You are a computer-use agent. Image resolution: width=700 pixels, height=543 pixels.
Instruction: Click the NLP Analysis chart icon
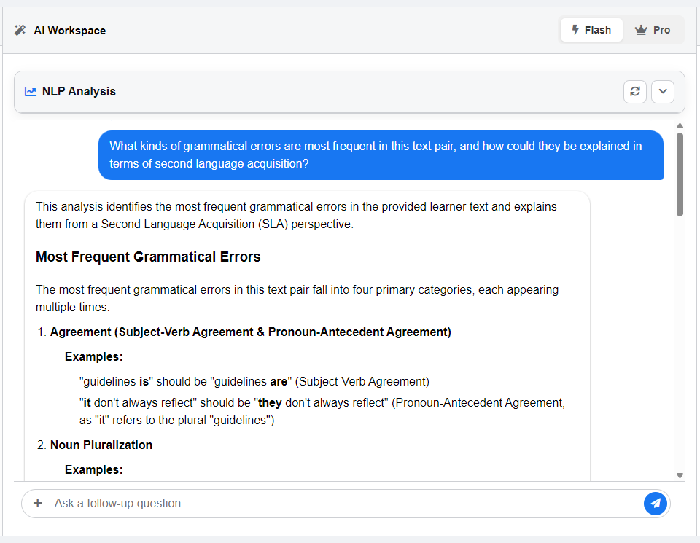tap(31, 92)
